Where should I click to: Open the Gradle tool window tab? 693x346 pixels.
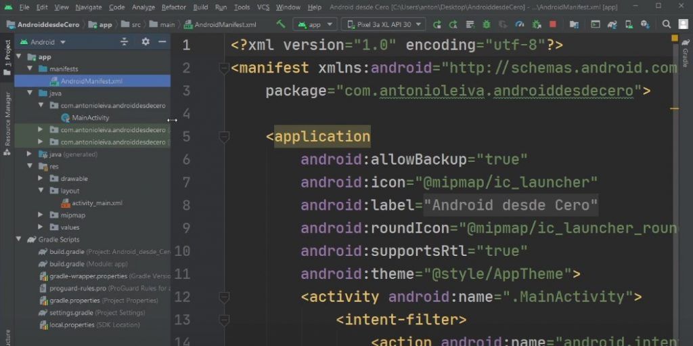click(x=686, y=54)
